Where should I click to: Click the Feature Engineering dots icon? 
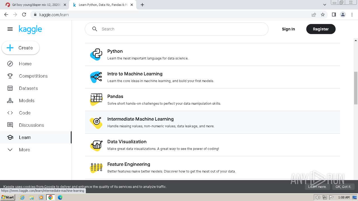tap(96, 167)
